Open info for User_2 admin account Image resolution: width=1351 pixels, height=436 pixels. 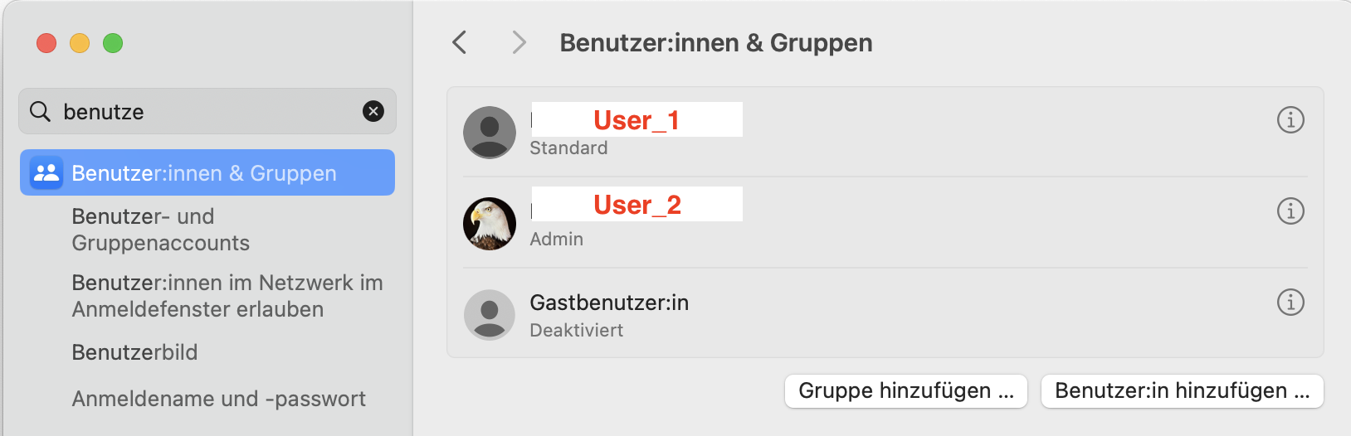click(x=1290, y=211)
